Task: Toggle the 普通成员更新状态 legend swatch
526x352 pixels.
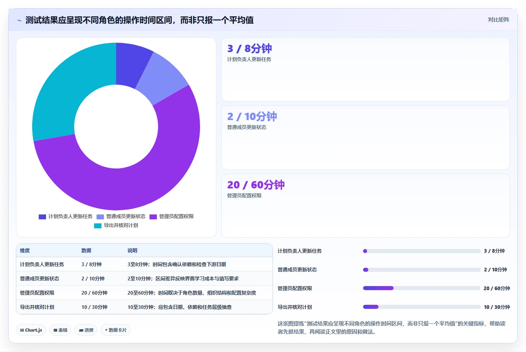Action: point(100,216)
